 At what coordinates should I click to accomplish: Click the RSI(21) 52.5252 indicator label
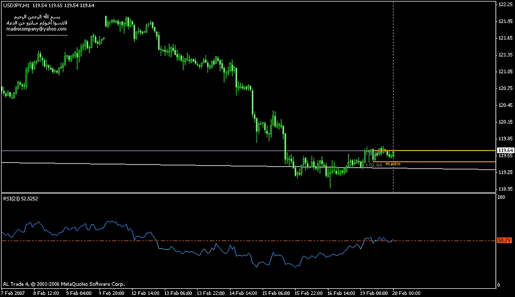[x=21, y=199]
